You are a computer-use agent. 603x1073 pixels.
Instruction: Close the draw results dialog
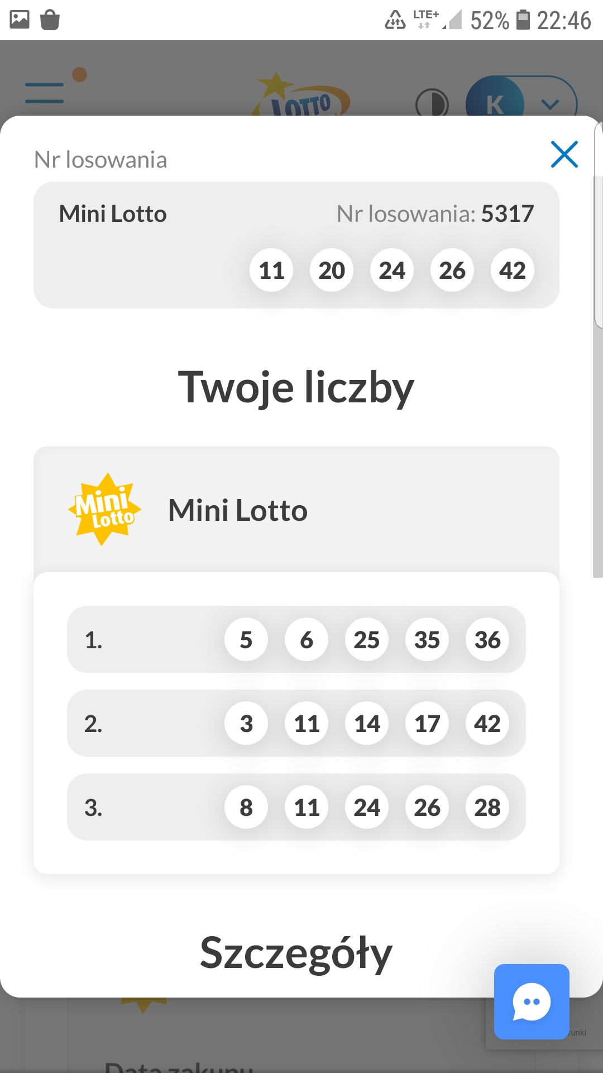(x=564, y=154)
